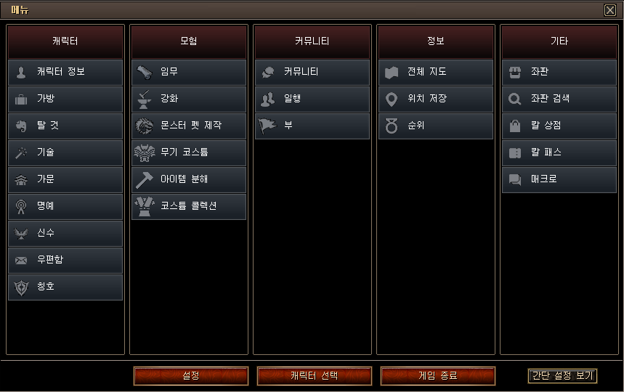Click the 게임 종료 button

438,376
